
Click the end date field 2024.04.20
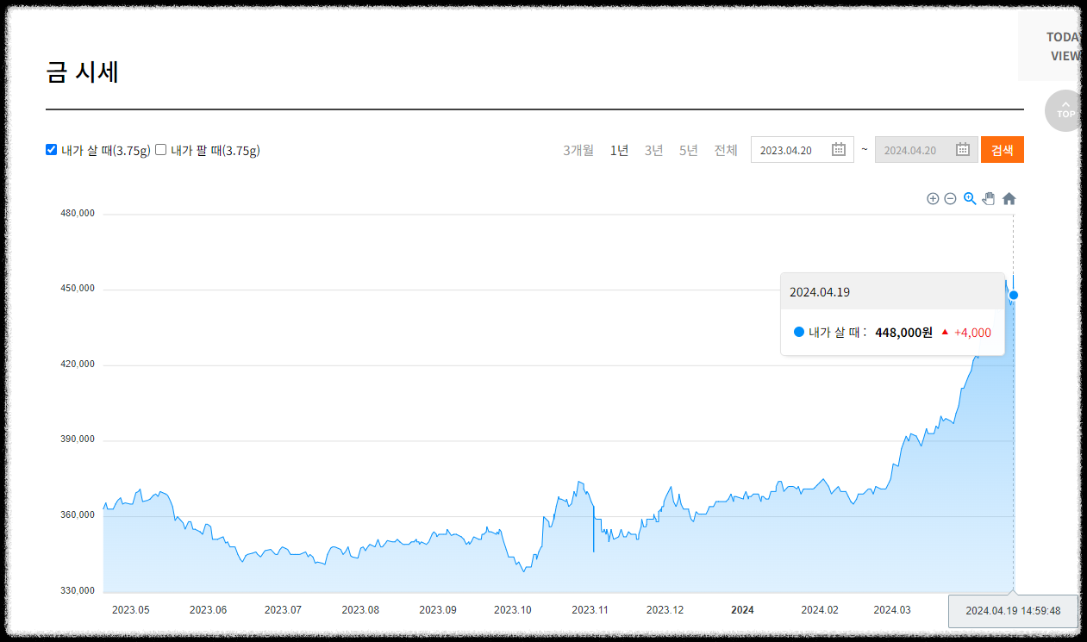[927, 150]
